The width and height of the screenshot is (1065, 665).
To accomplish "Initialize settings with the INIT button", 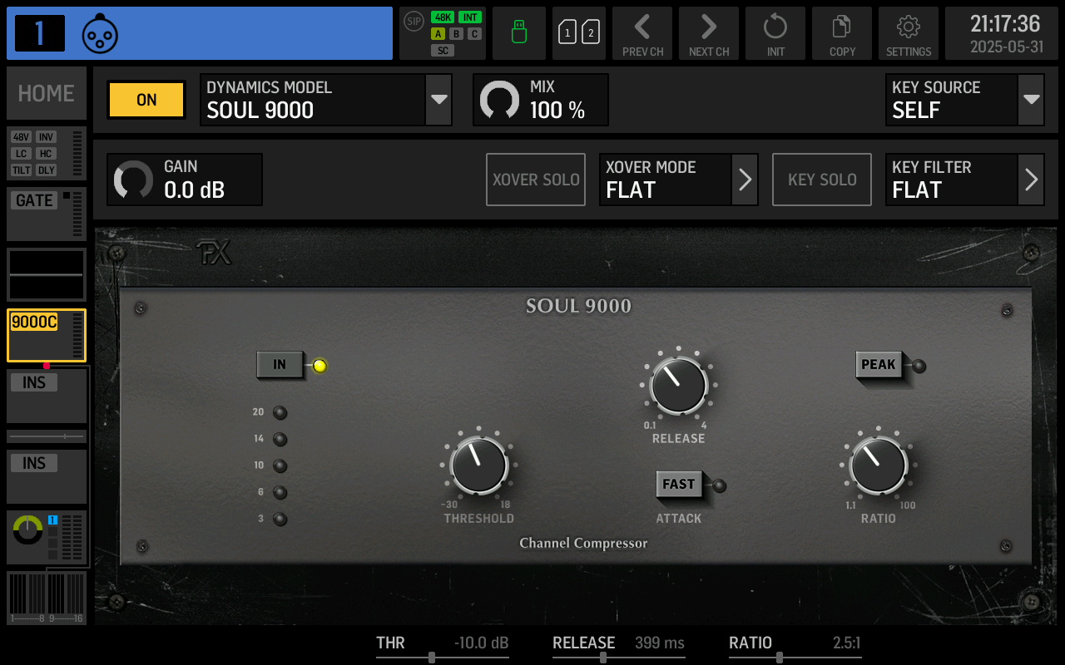I will (x=775, y=33).
